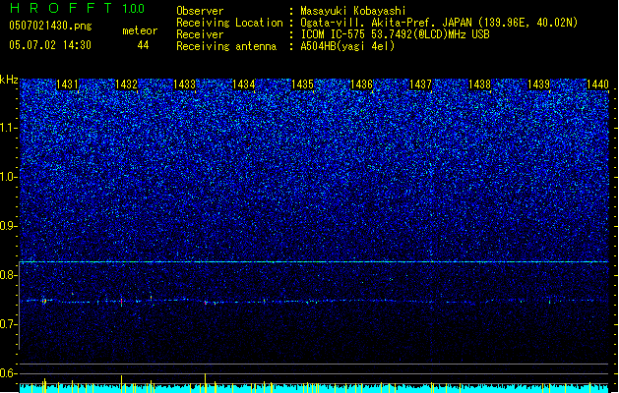Click the Ogata-vill. Akita-Pref. JAPAN location text
The width and height of the screenshot is (619, 393).
tap(439, 23)
